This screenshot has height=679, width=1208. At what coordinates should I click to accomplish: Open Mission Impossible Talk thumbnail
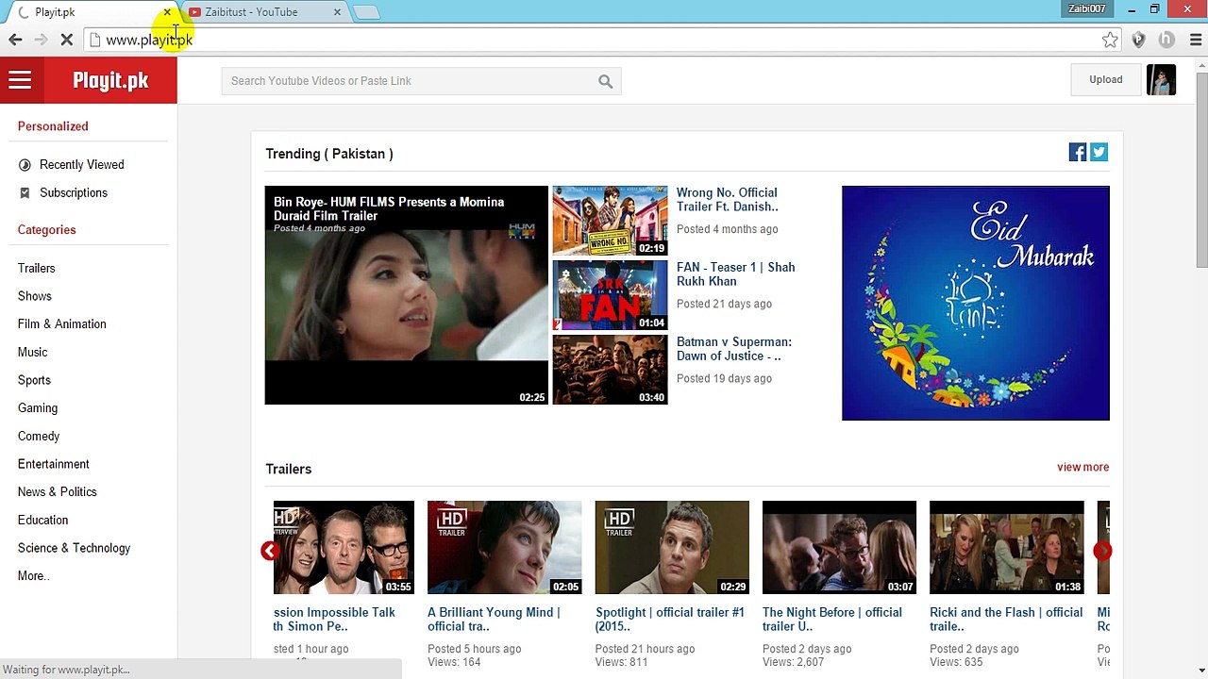(344, 547)
